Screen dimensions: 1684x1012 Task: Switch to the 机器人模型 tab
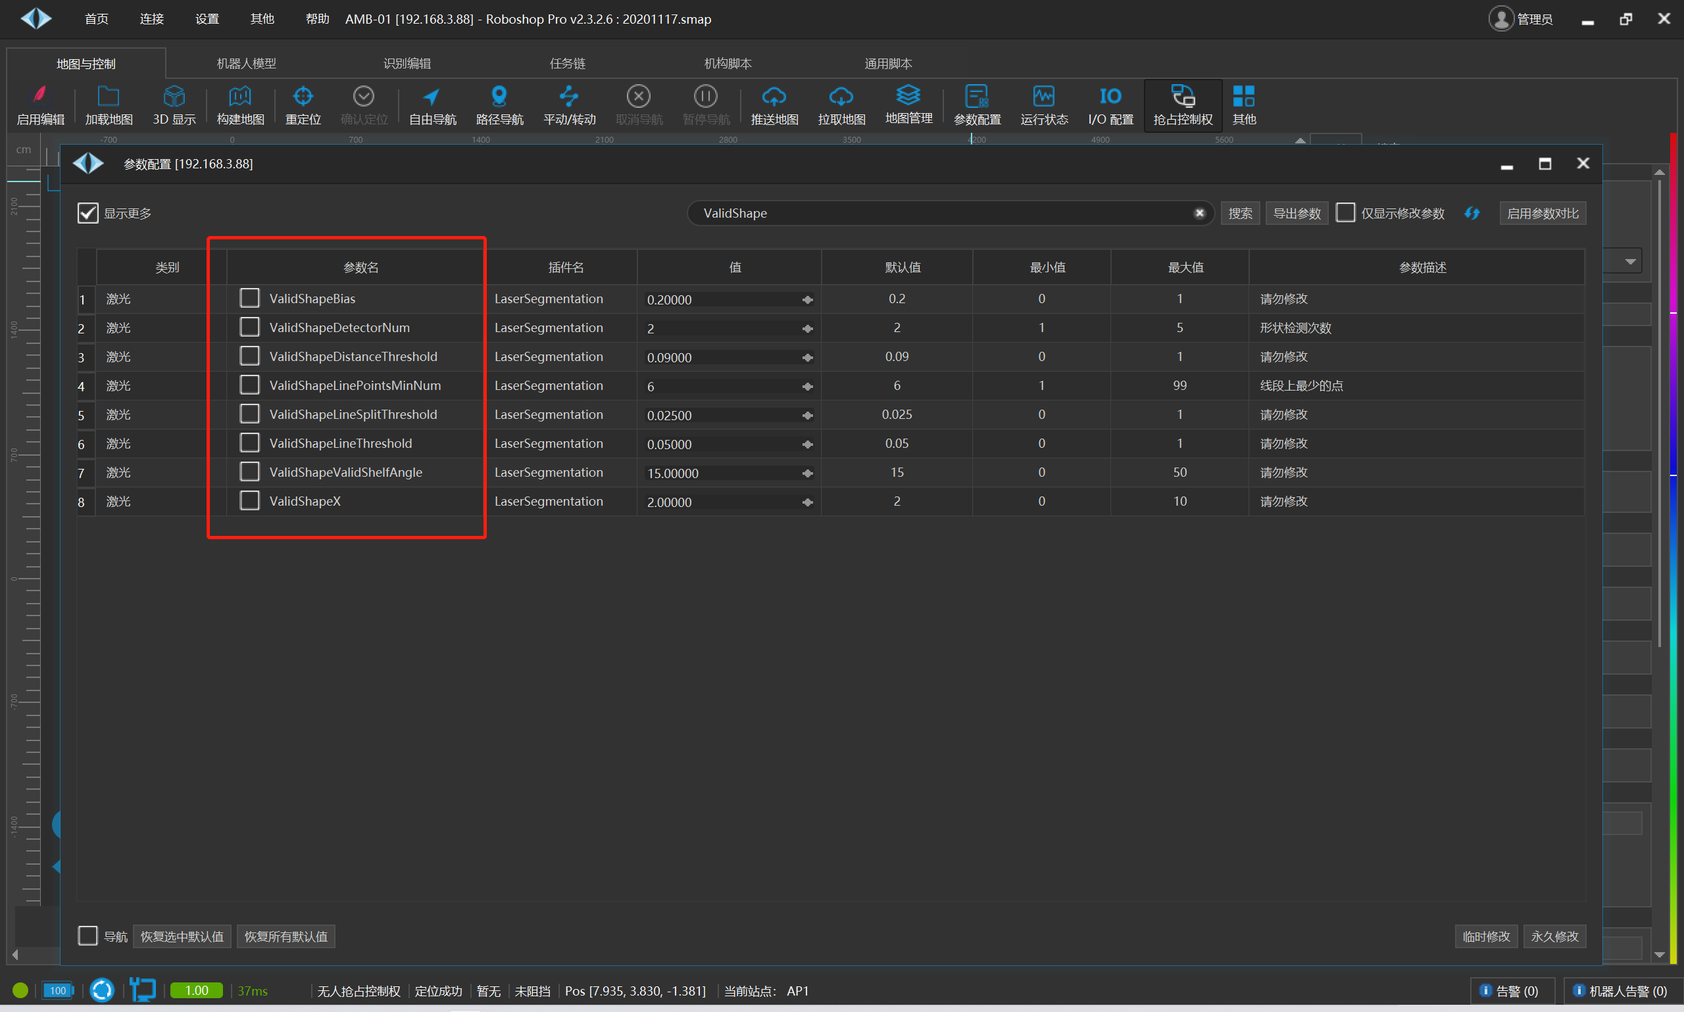(x=246, y=63)
